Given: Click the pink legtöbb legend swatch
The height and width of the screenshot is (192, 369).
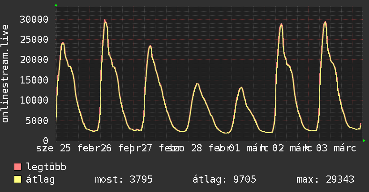Looking at the screenshot, I should (x=17, y=167).
